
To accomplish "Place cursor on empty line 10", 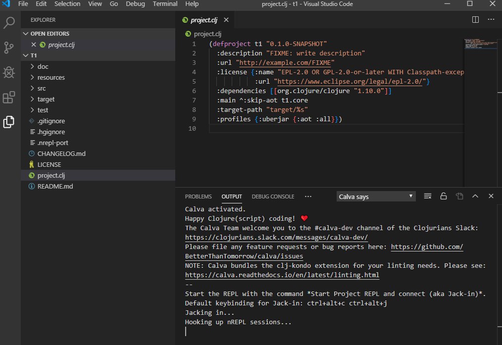I will 336,128.
